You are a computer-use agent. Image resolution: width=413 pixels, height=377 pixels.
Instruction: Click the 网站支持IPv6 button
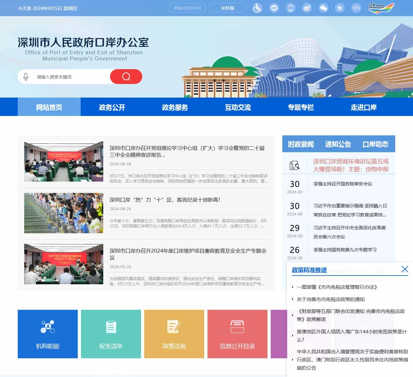[187, 8]
